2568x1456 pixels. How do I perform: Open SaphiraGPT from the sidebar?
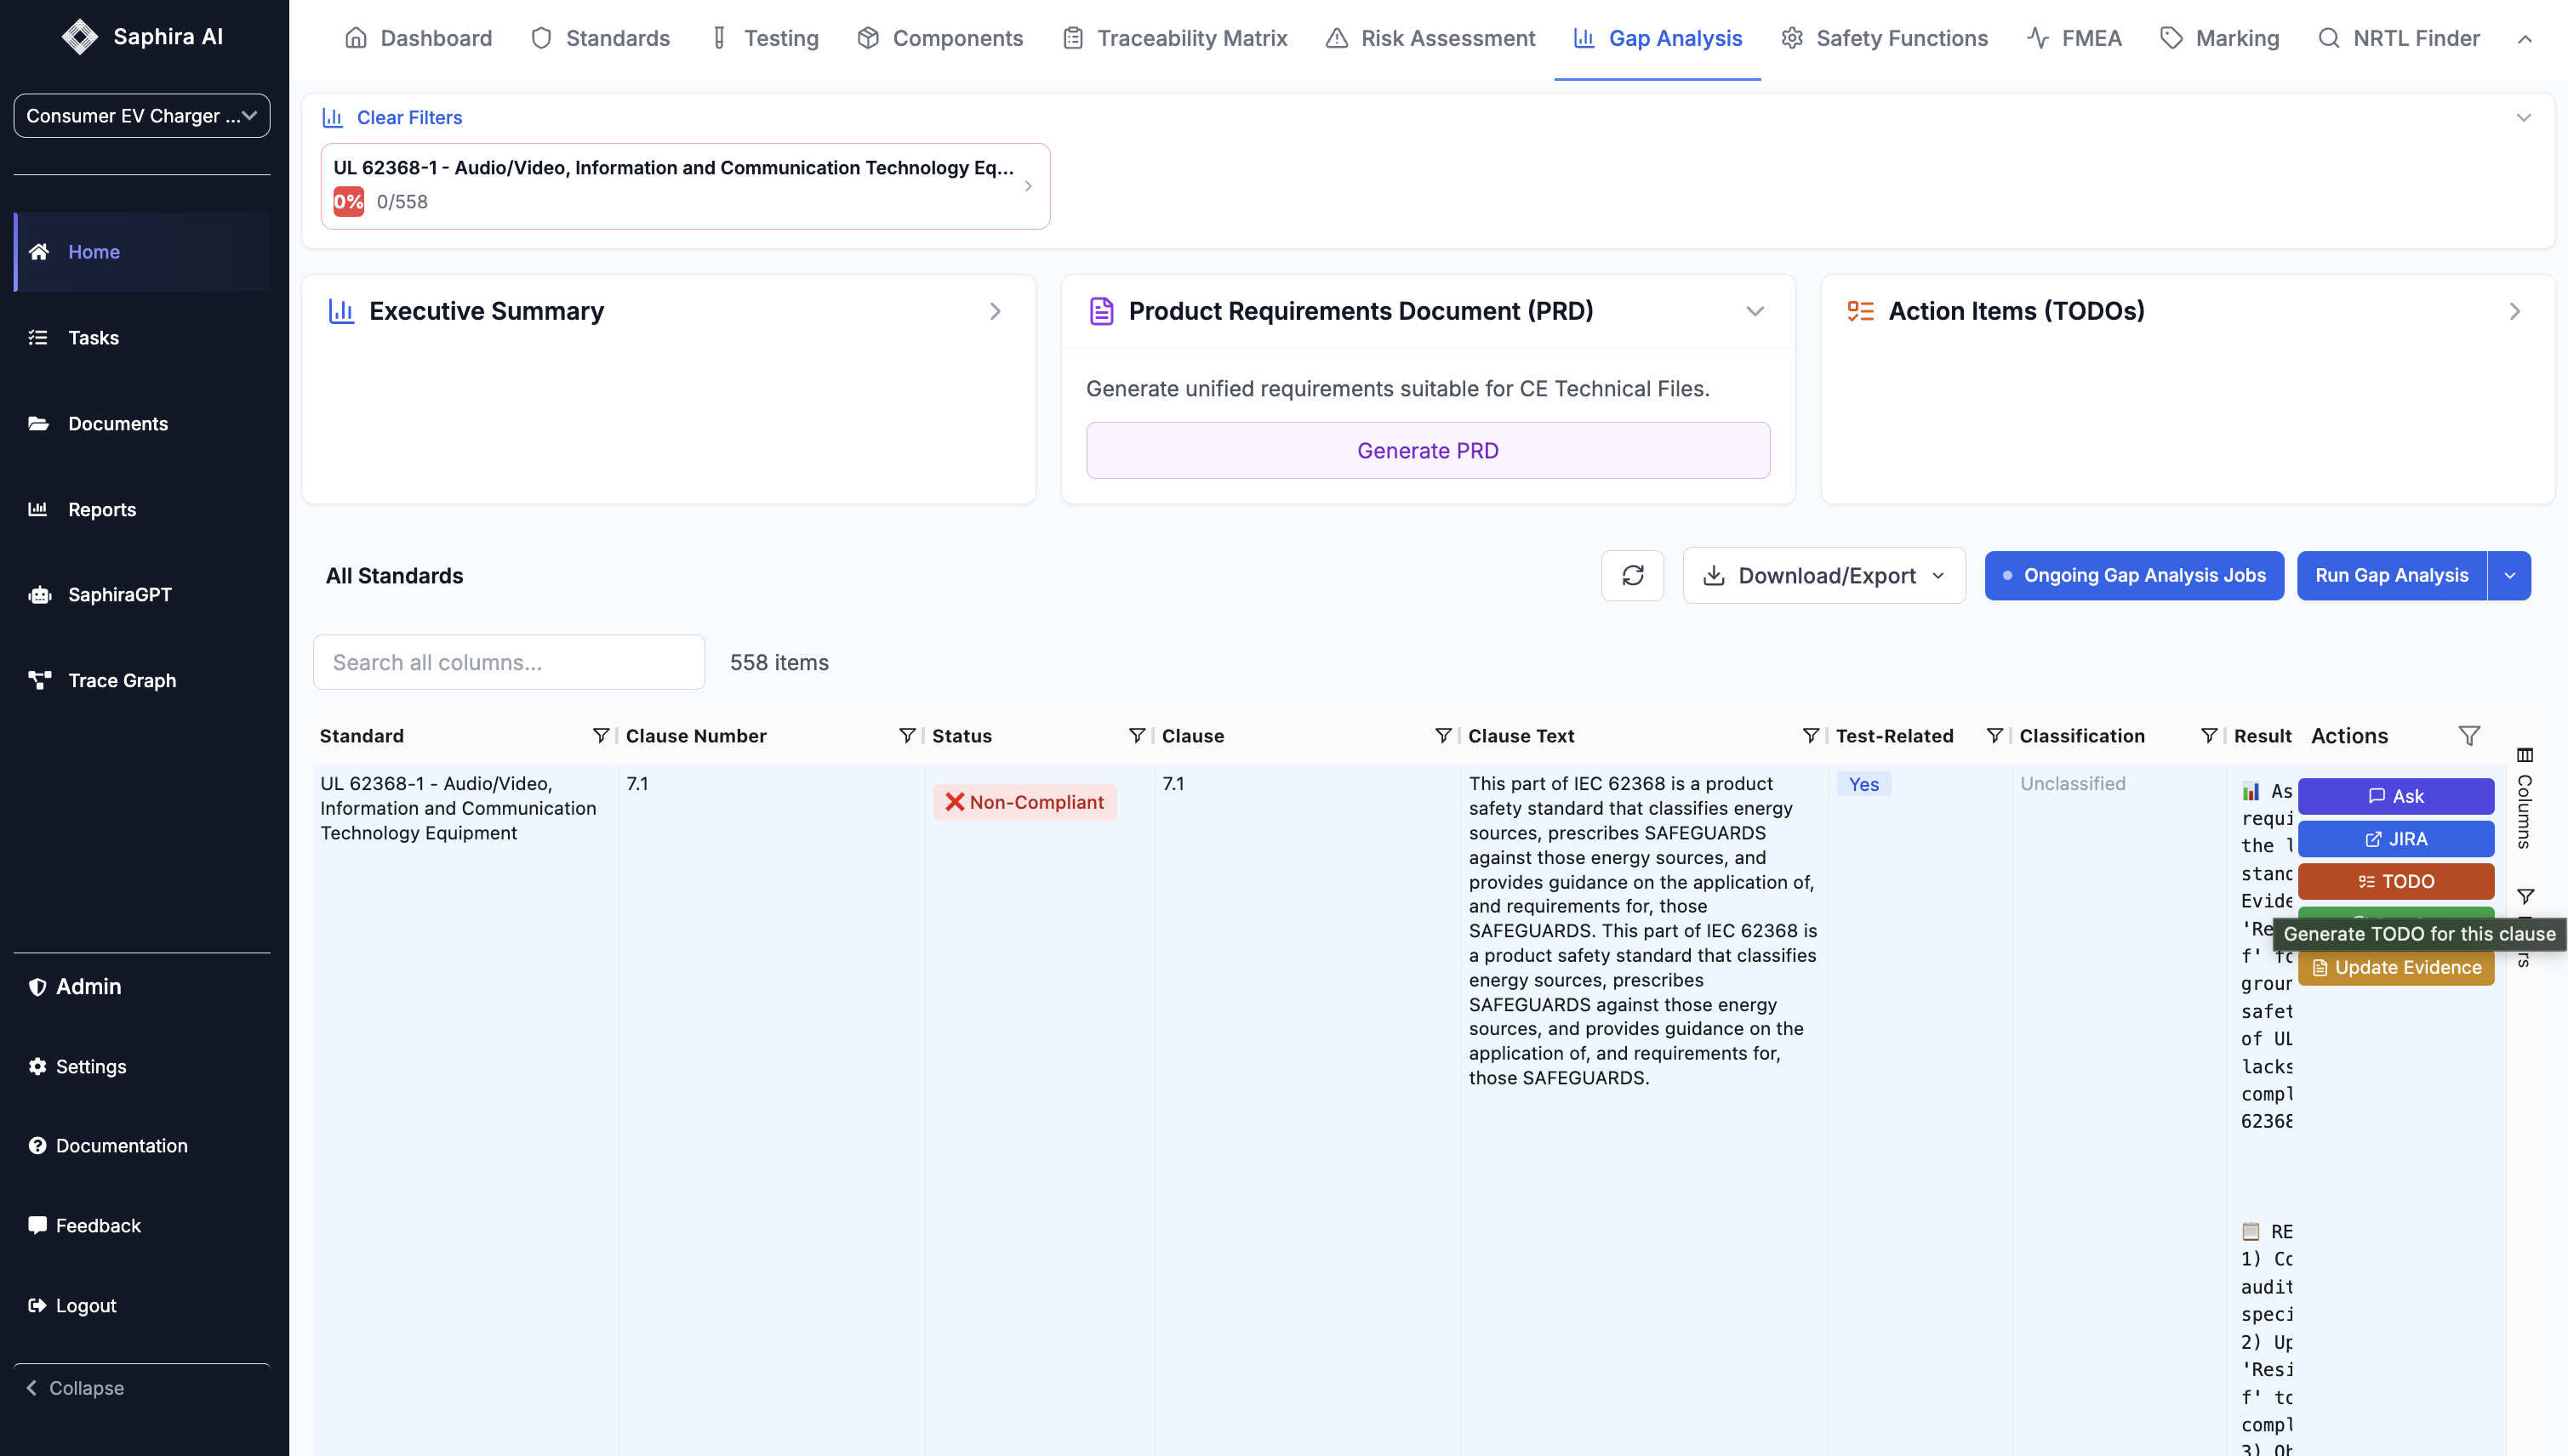tap(119, 595)
